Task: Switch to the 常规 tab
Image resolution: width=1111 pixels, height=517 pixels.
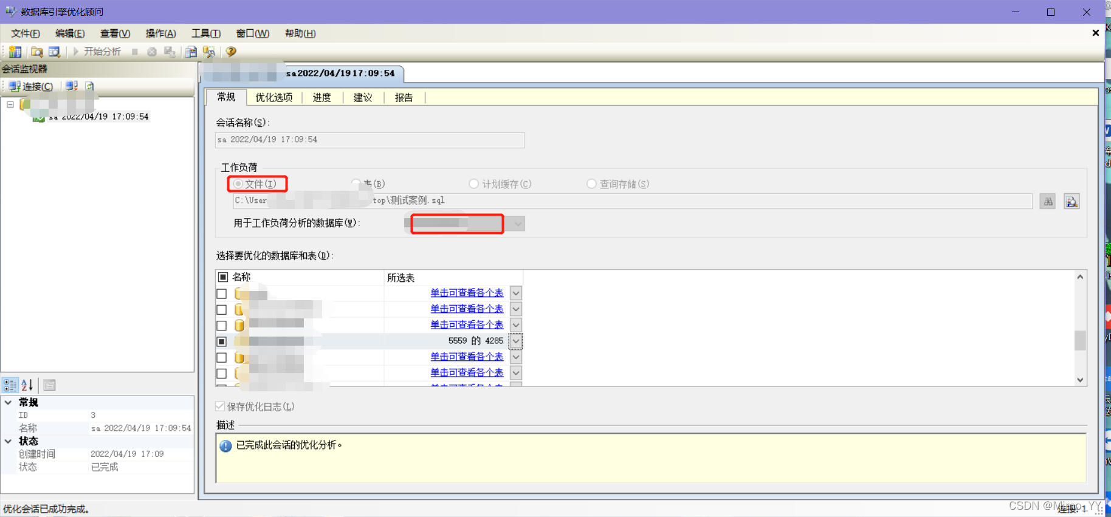Action: (226, 97)
